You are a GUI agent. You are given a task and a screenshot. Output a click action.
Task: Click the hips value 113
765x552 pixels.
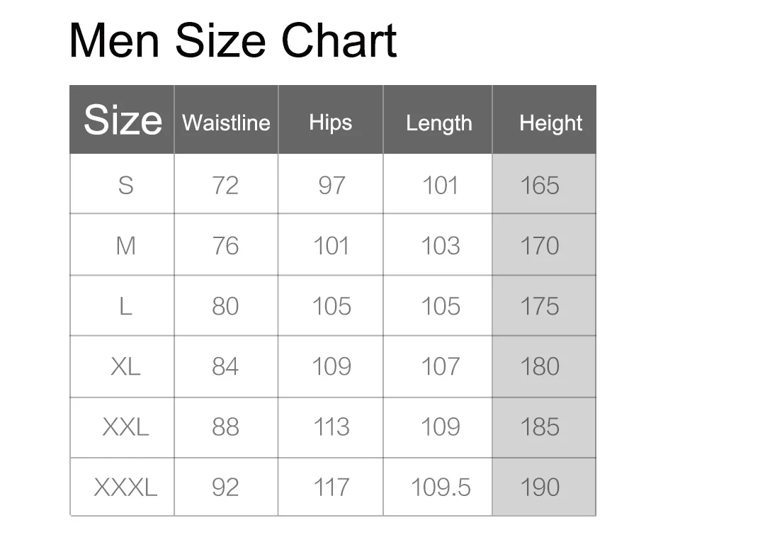[331, 427]
